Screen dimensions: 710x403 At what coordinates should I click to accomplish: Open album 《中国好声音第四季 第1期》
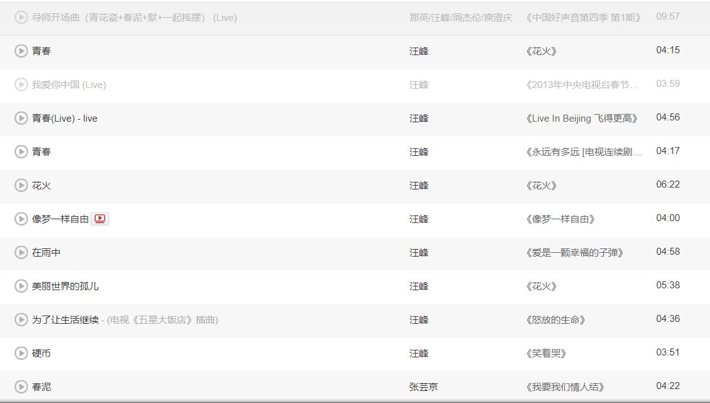coord(583,18)
